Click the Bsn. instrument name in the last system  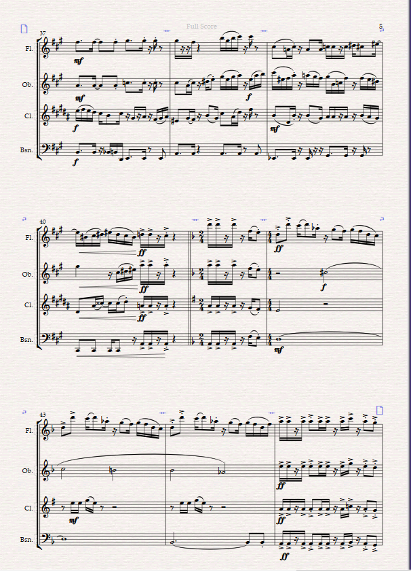tap(26, 539)
